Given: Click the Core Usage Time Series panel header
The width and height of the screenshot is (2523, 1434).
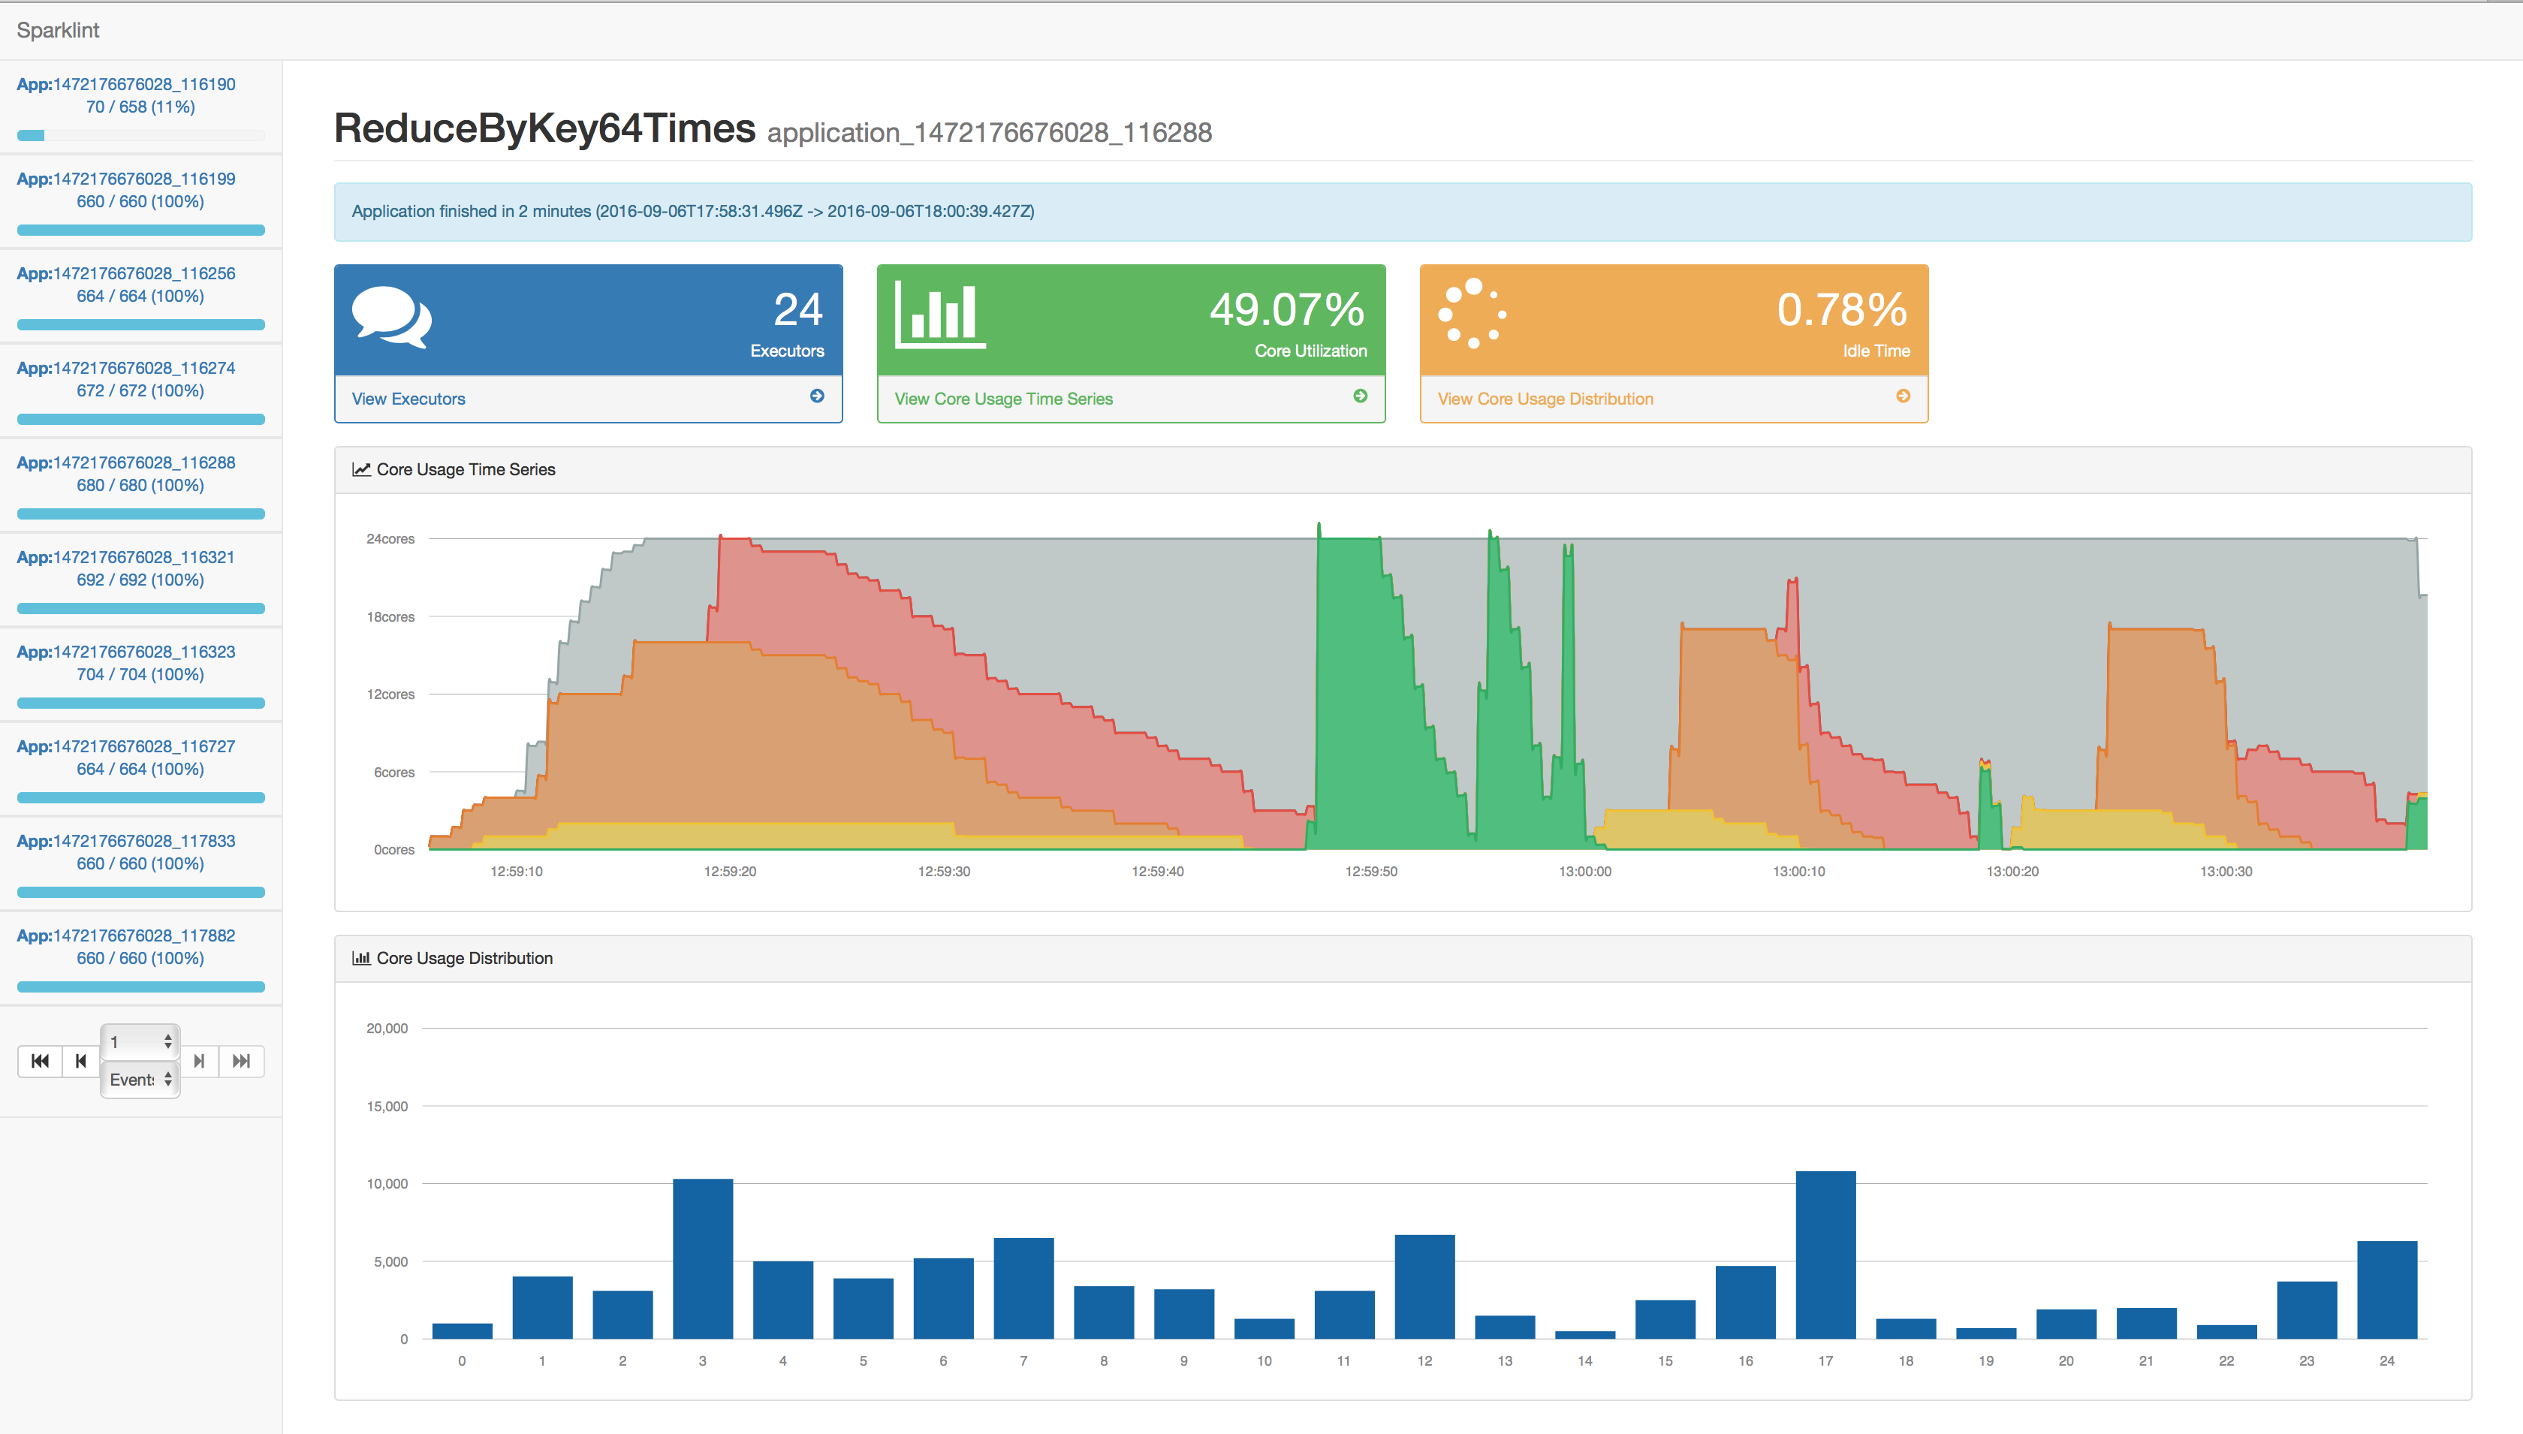Looking at the screenshot, I should [466, 470].
